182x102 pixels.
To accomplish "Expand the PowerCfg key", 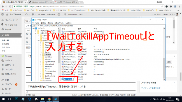I will point(41,74).
